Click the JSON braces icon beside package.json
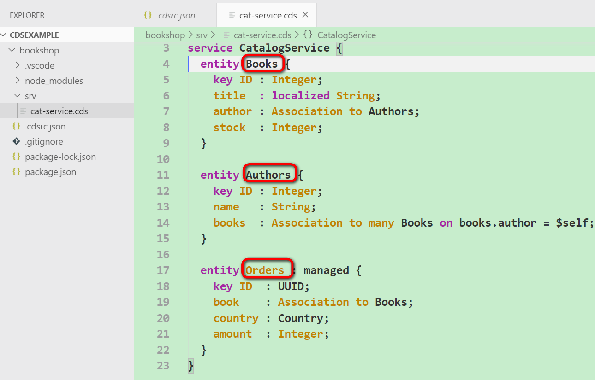This screenshot has width=595, height=380. pyautogui.click(x=17, y=172)
